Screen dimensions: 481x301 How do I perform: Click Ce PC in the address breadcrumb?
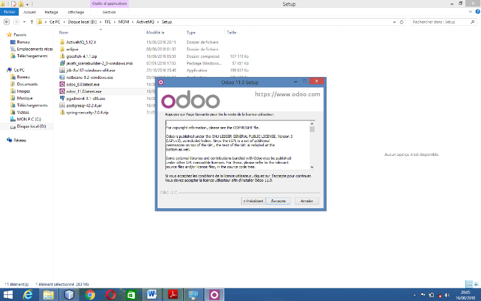[55, 22]
